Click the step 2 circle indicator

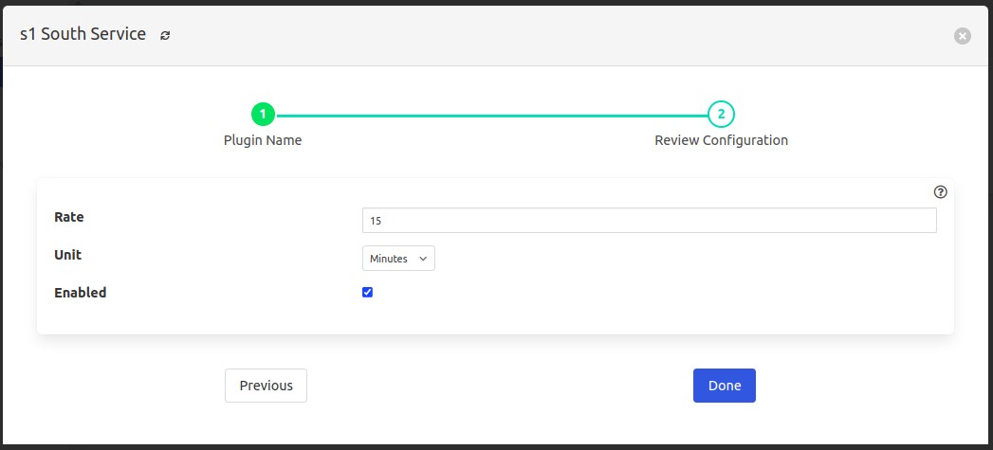coord(721,115)
